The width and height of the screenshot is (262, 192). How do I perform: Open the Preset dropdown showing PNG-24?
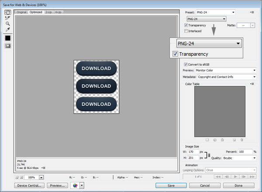pyautogui.click(x=216, y=12)
